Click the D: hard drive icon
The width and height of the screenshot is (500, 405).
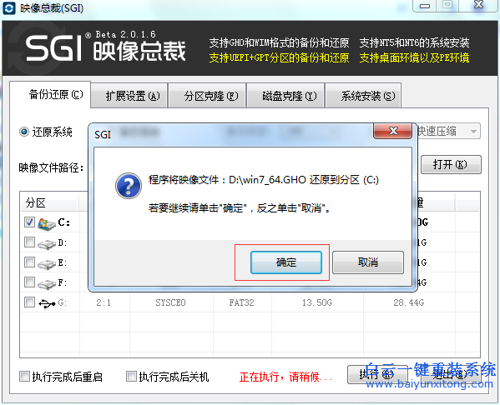point(47,244)
